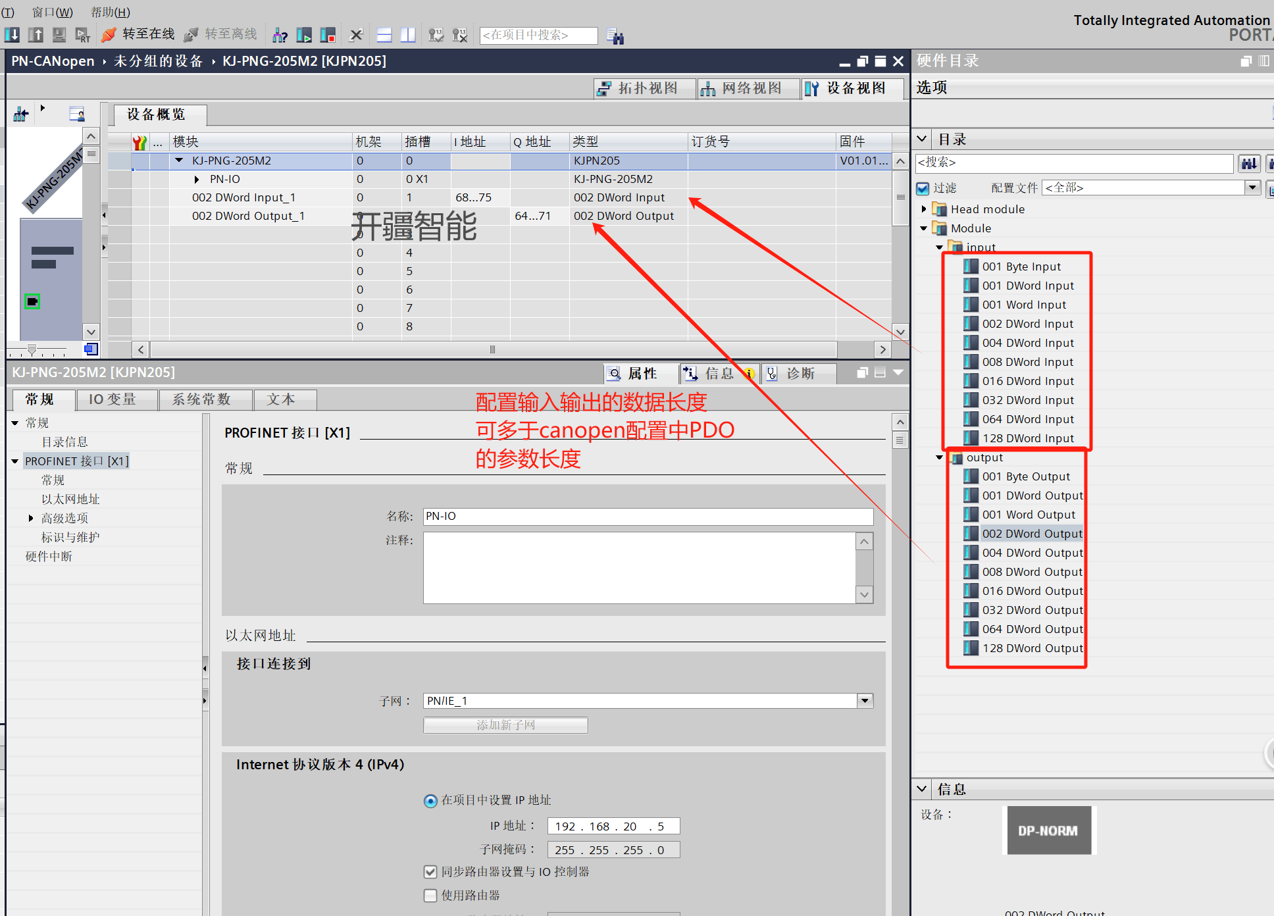
Task: Collapse the input folder node
Action: [940, 247]
